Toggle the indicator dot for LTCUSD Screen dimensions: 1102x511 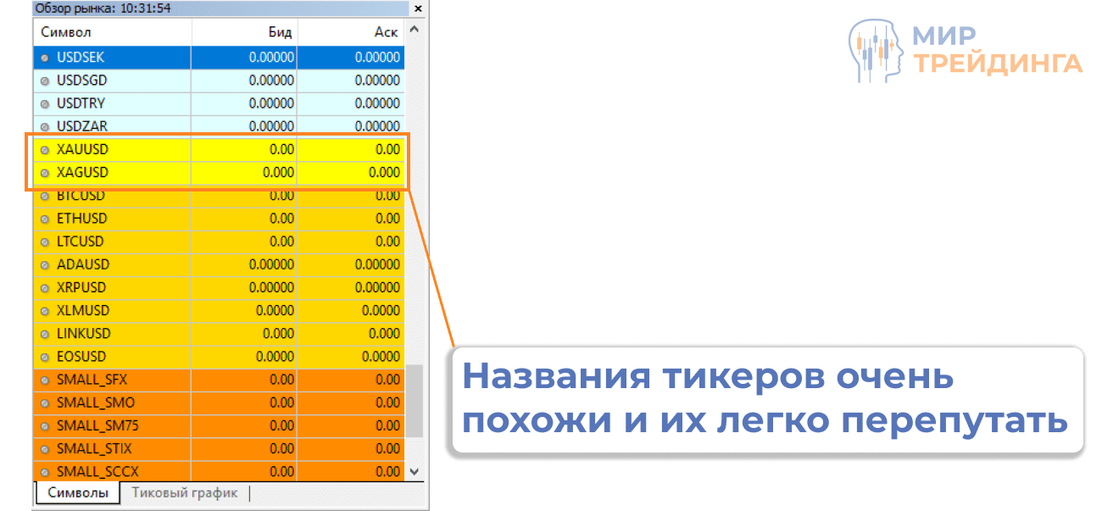(42, 241)
